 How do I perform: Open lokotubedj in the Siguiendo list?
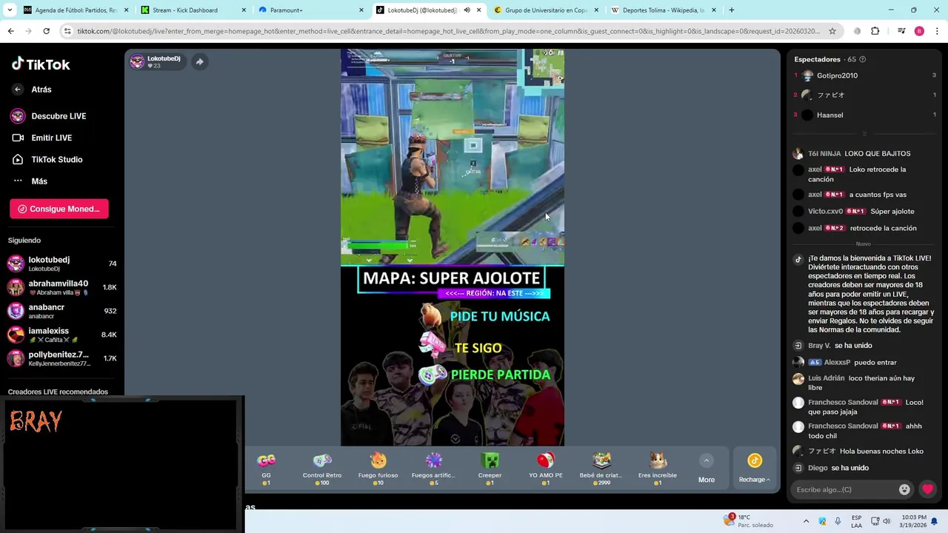(61, 264)
